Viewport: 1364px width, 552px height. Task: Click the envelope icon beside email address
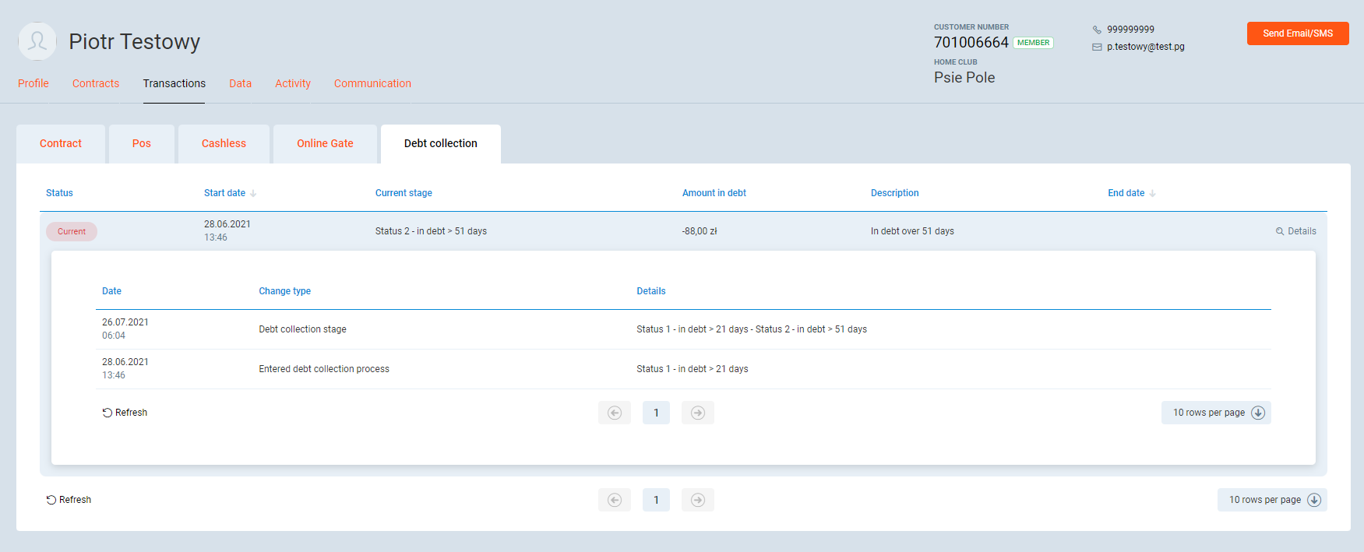(x=1097, y=47)
